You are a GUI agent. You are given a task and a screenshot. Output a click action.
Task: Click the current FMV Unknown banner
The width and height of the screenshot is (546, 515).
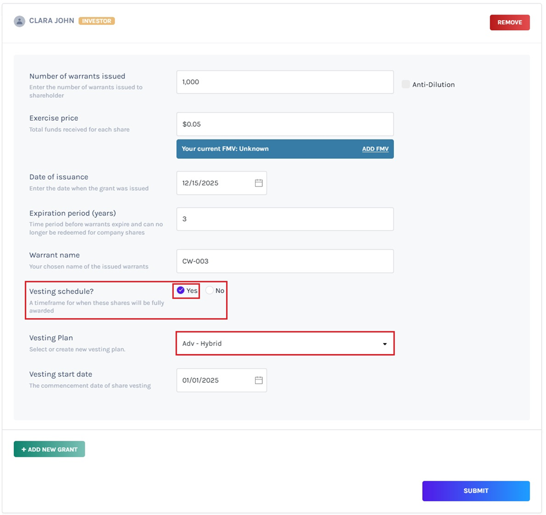coord(261,149)
